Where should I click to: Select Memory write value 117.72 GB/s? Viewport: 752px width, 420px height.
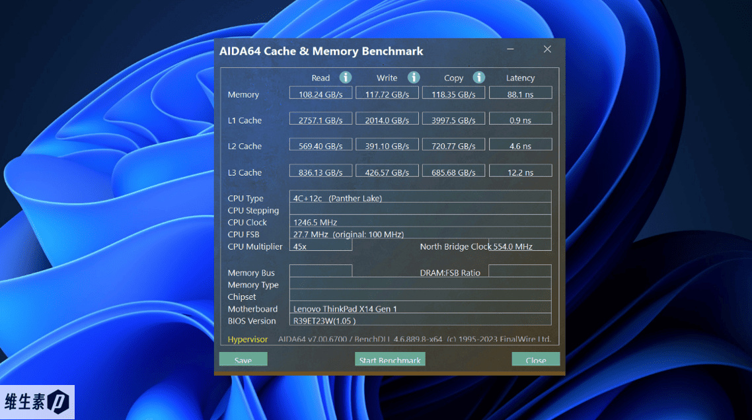point(387,93)
